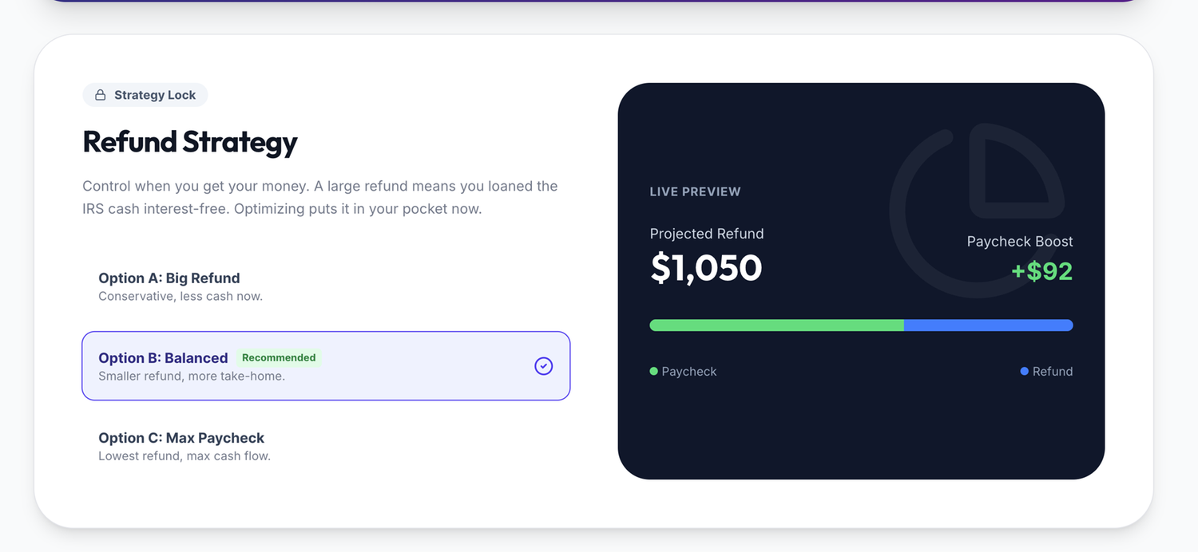Select the checkmark circle on Option B
This screenshot has height=552, width=1198.
[x=543, y=365]
